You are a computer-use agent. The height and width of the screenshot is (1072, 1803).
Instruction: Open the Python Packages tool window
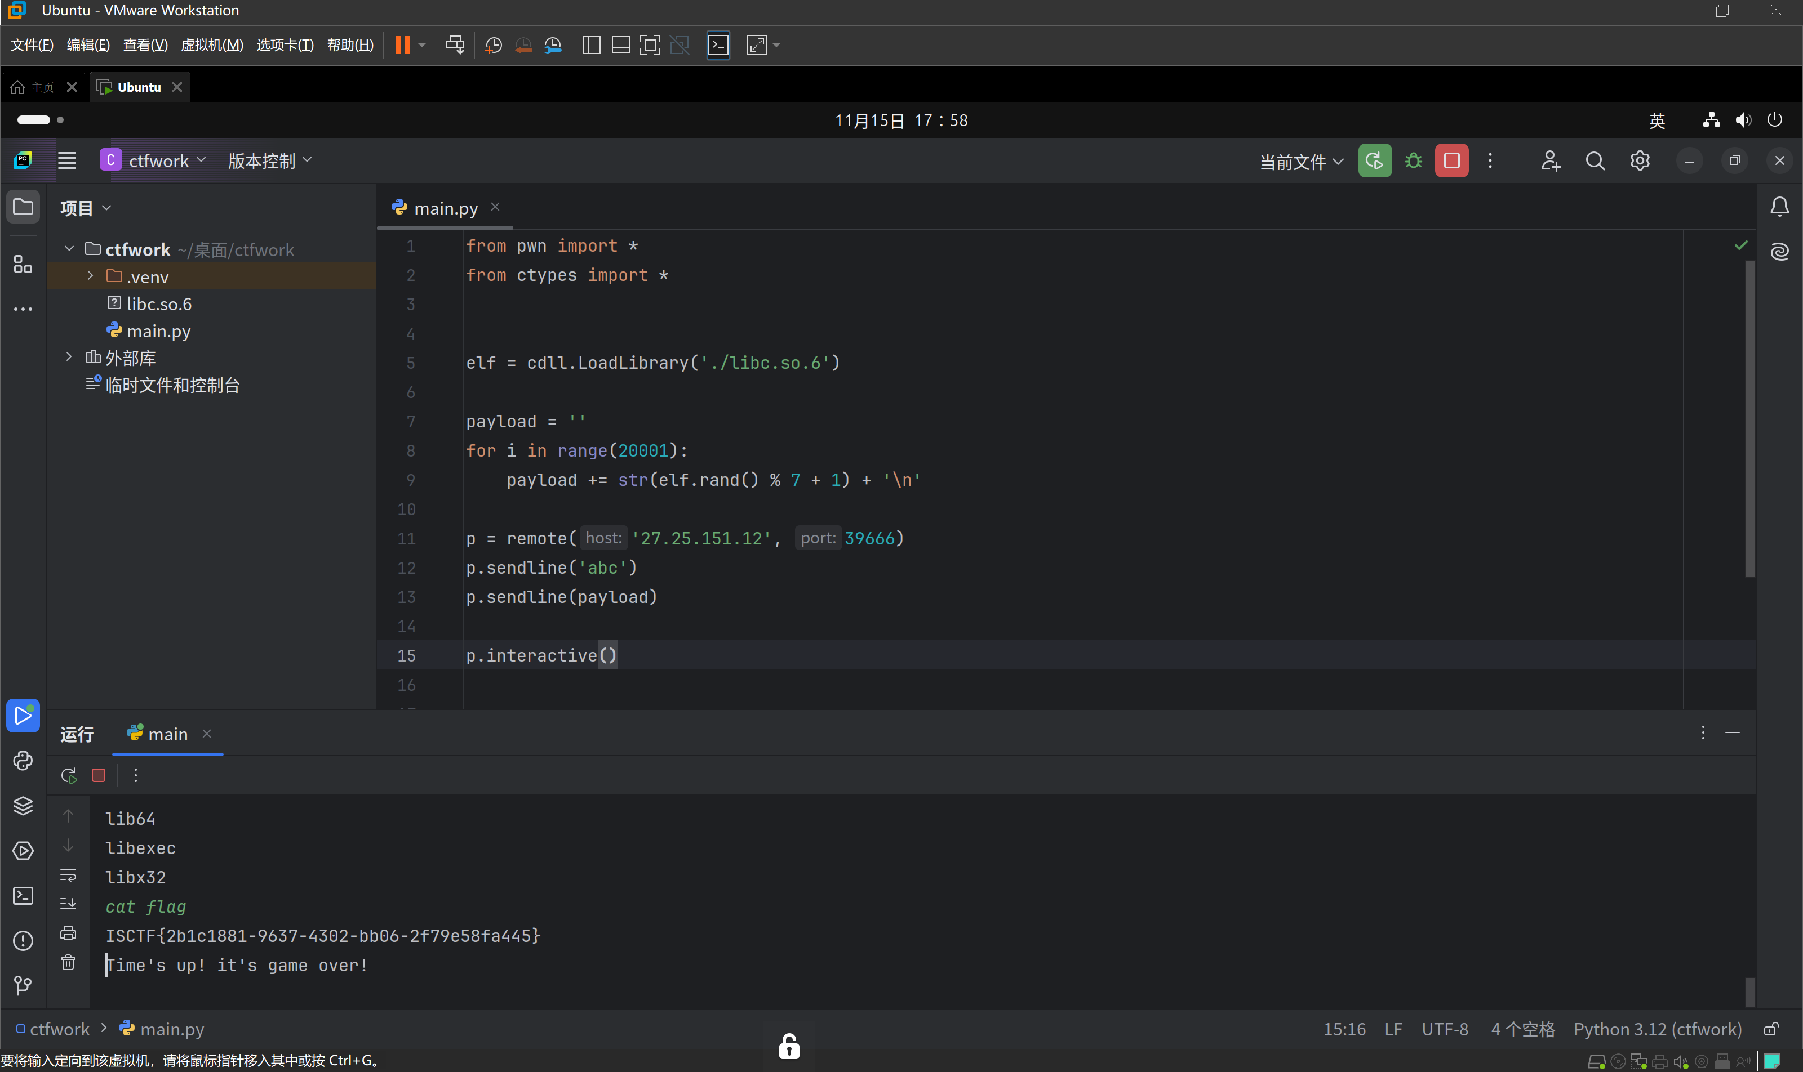(x=23, y=806)
